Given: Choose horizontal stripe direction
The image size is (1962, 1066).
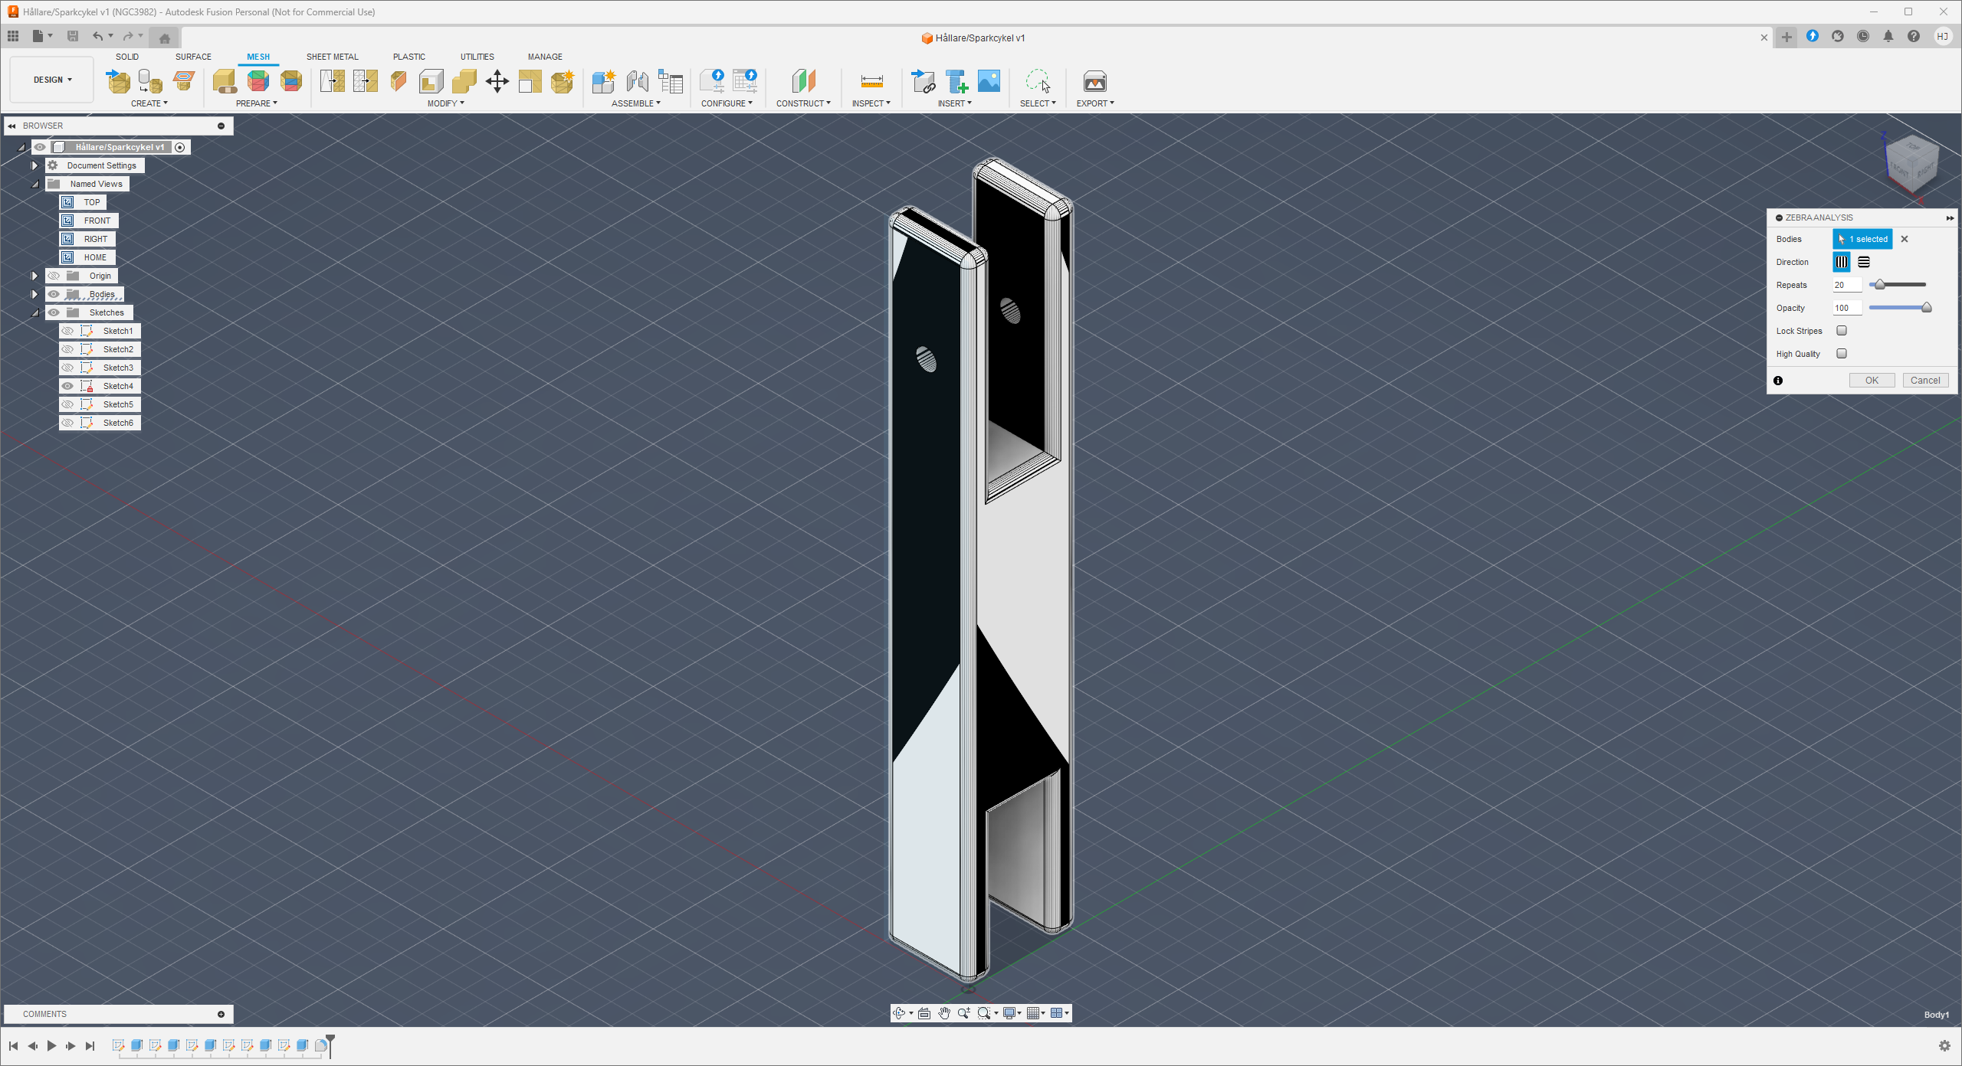Looking at the screenshot, I should (x=1864, y=262).
